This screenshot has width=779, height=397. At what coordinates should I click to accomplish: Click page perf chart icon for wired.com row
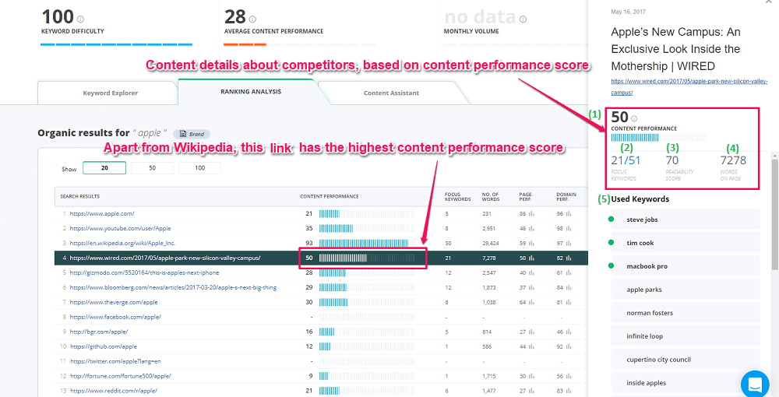530,258
